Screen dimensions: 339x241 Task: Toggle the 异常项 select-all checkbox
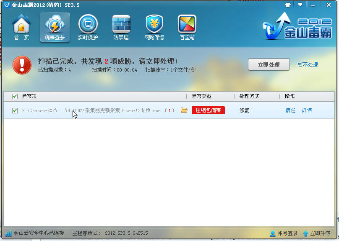point(15,96)
